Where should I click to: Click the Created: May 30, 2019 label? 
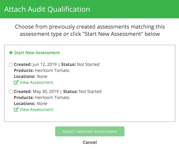(36, 92)
